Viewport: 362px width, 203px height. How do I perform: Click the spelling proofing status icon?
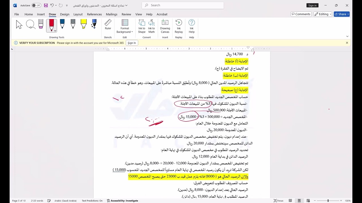(x=49, y=201)
